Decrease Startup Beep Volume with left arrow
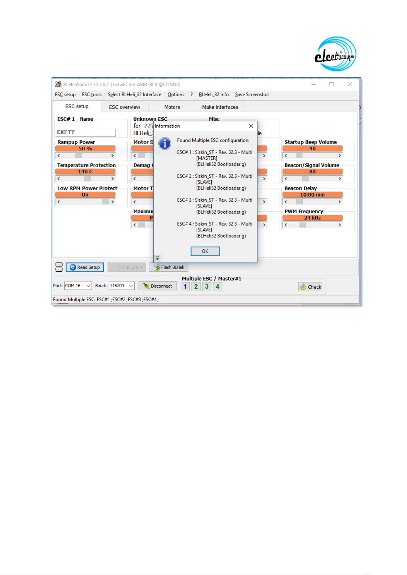 (x=286, y=156)
